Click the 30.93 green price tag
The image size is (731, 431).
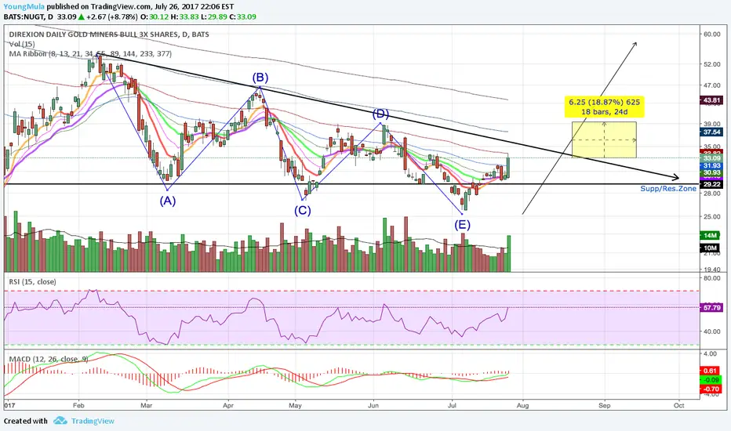coord(712,173)
